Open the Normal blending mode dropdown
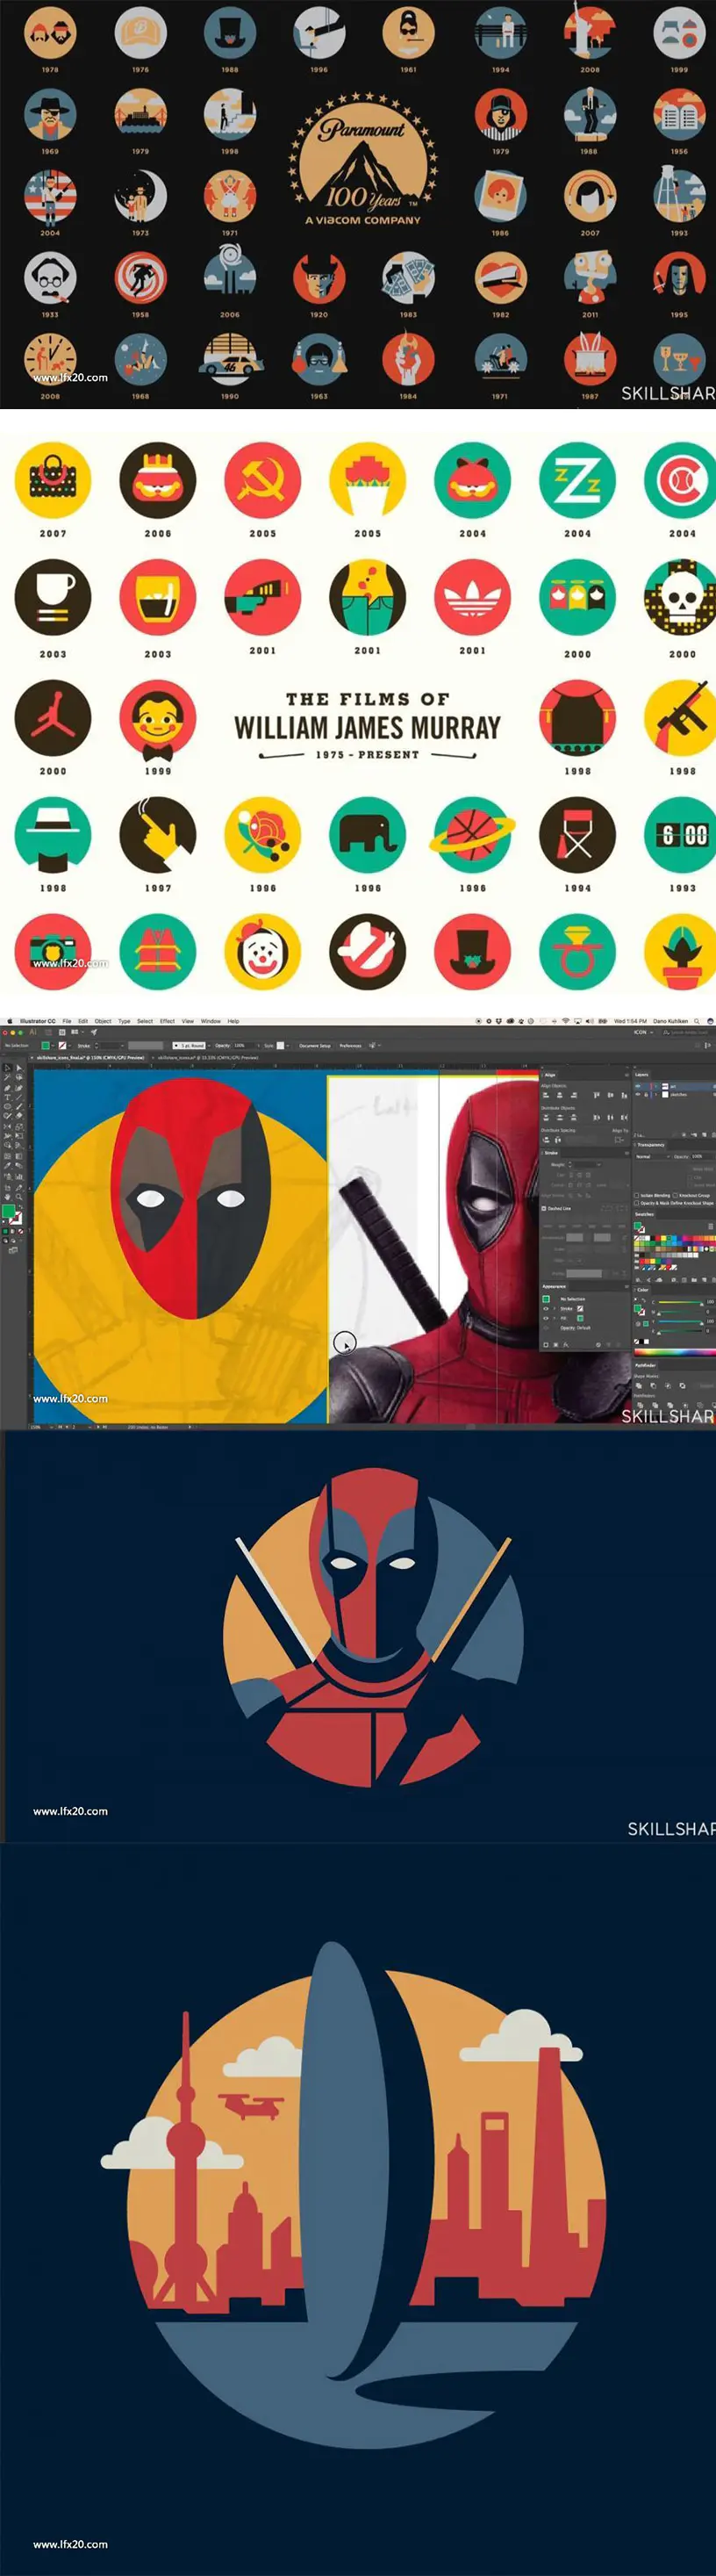 point(654,1157)
